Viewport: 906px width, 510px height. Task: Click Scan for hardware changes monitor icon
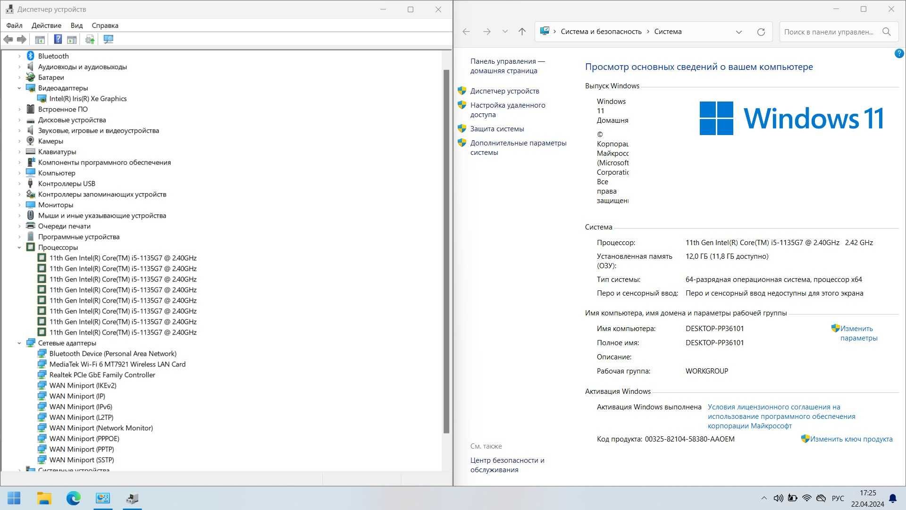click(x=109, y=40)
